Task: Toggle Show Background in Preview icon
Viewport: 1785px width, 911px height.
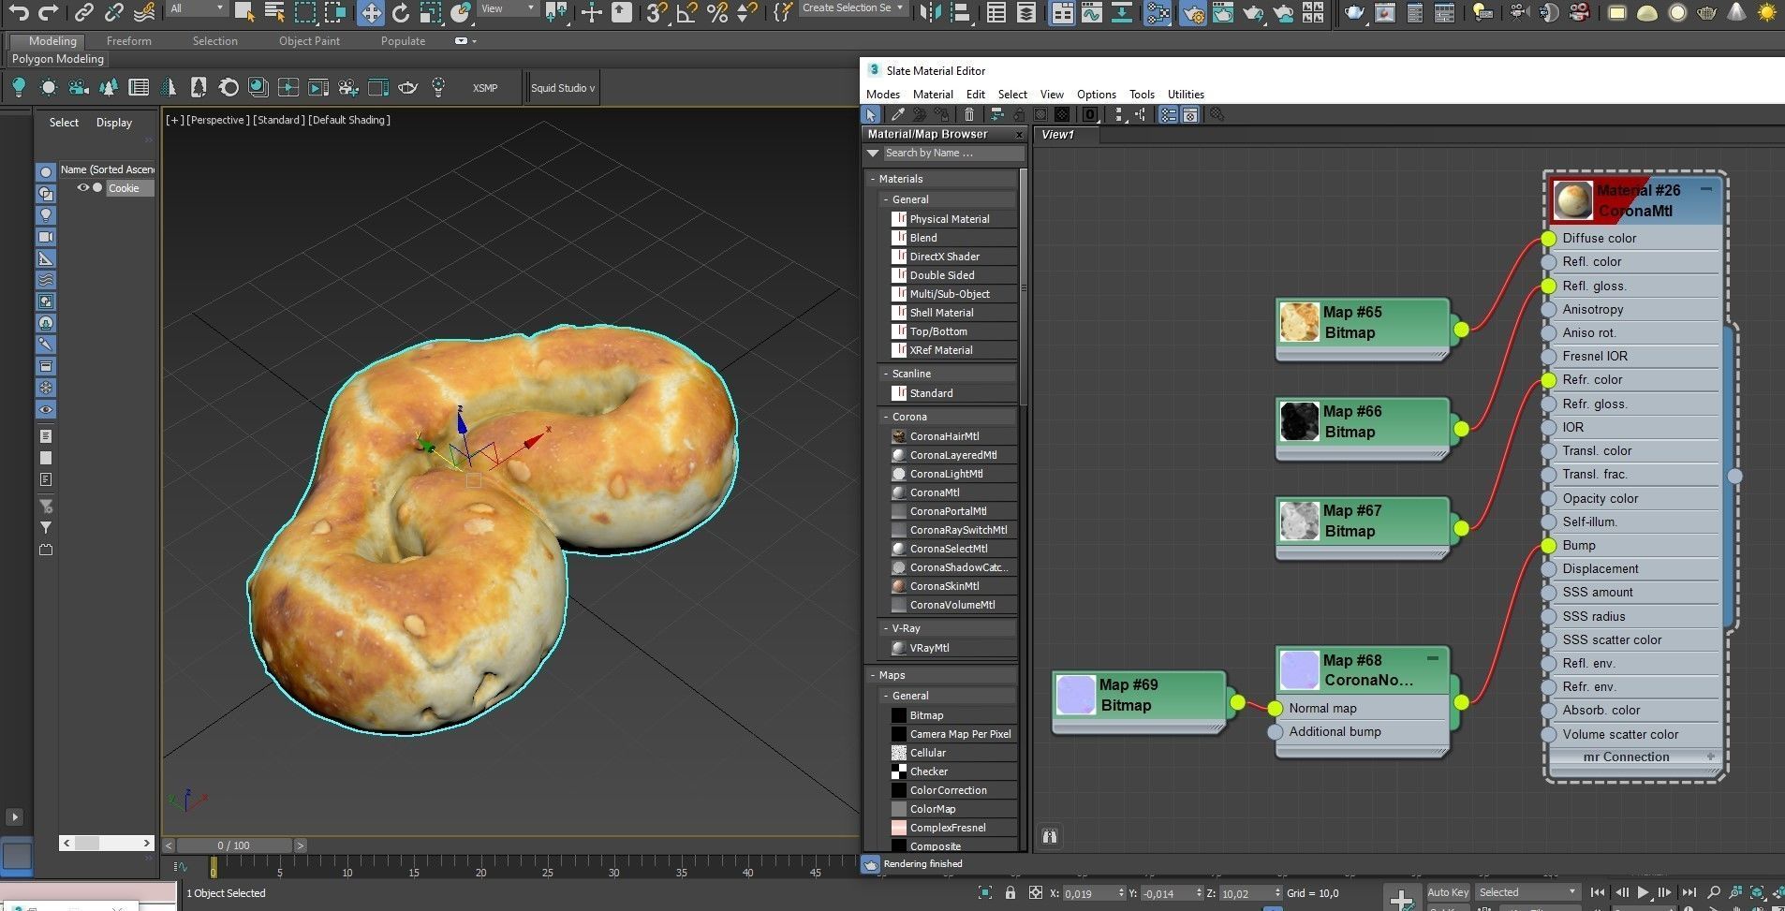Action: (x=1062, y=114)
